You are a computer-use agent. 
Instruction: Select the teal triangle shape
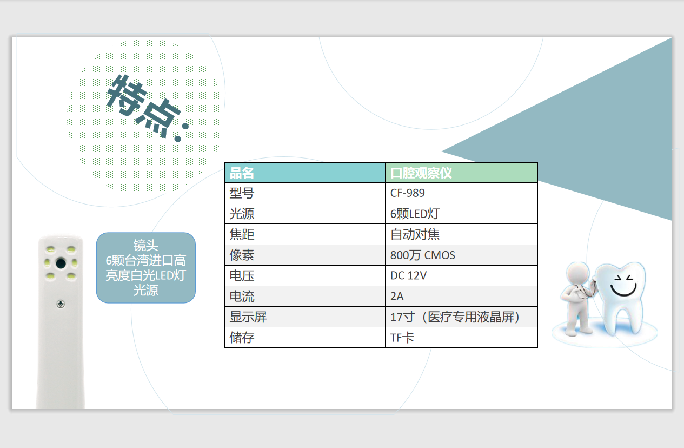[x=557, y=129]
